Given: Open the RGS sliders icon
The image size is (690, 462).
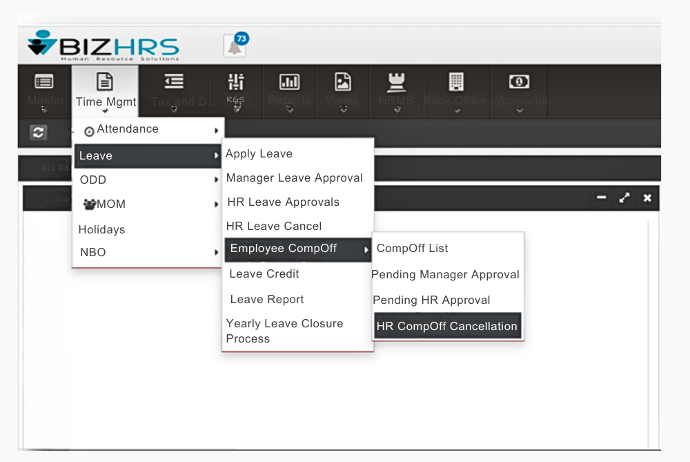Looking at the screenshot, I should coord(236,82).
